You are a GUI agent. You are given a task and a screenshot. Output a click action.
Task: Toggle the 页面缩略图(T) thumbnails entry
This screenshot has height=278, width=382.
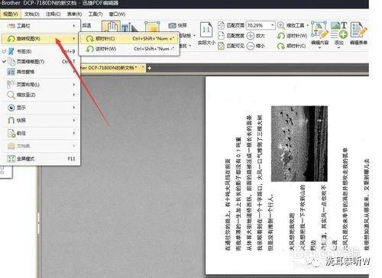[40, 62]
